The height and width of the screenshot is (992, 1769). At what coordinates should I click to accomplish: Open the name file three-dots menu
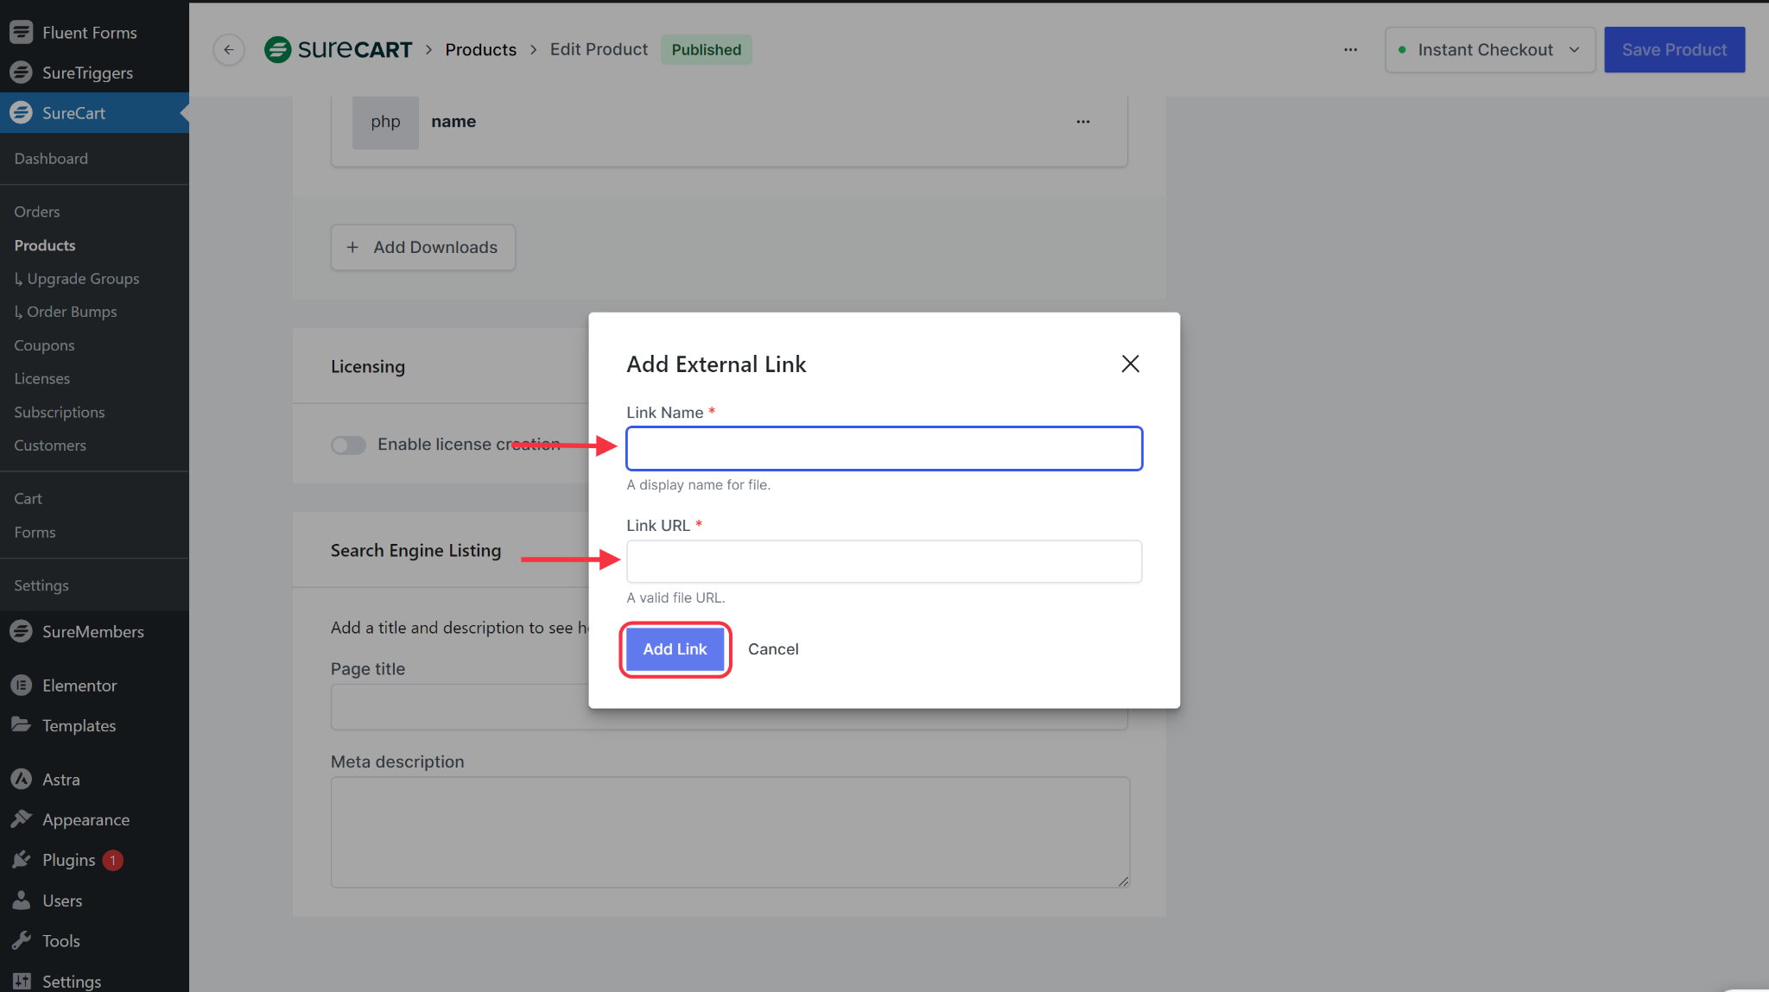[x=1082, y=122]
